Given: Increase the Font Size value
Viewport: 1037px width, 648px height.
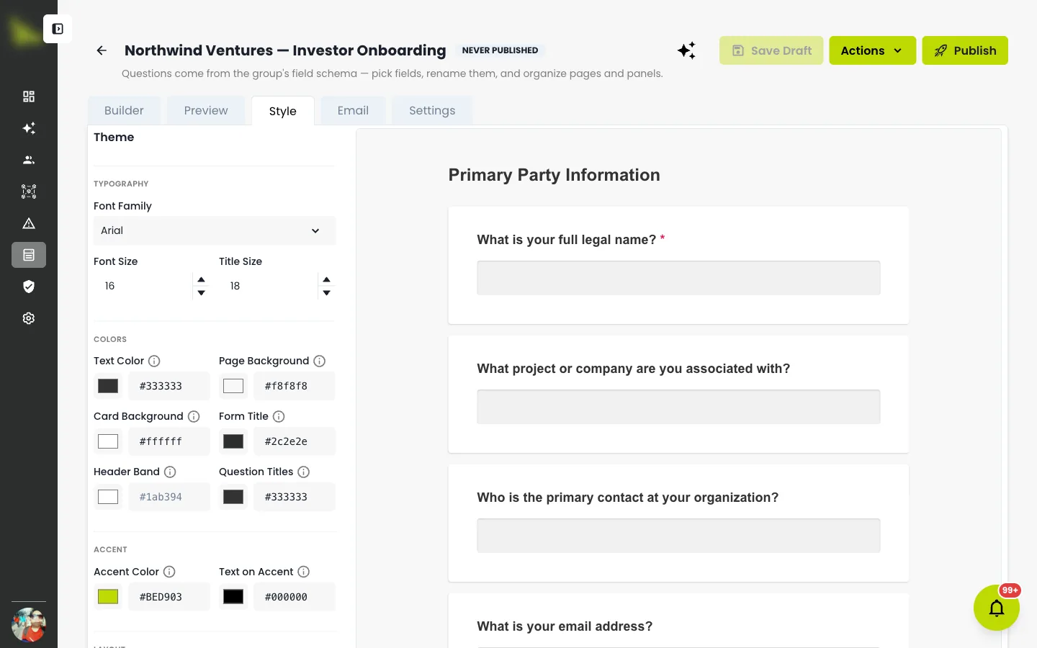Looking at the screenshot, I should point(202,279).
